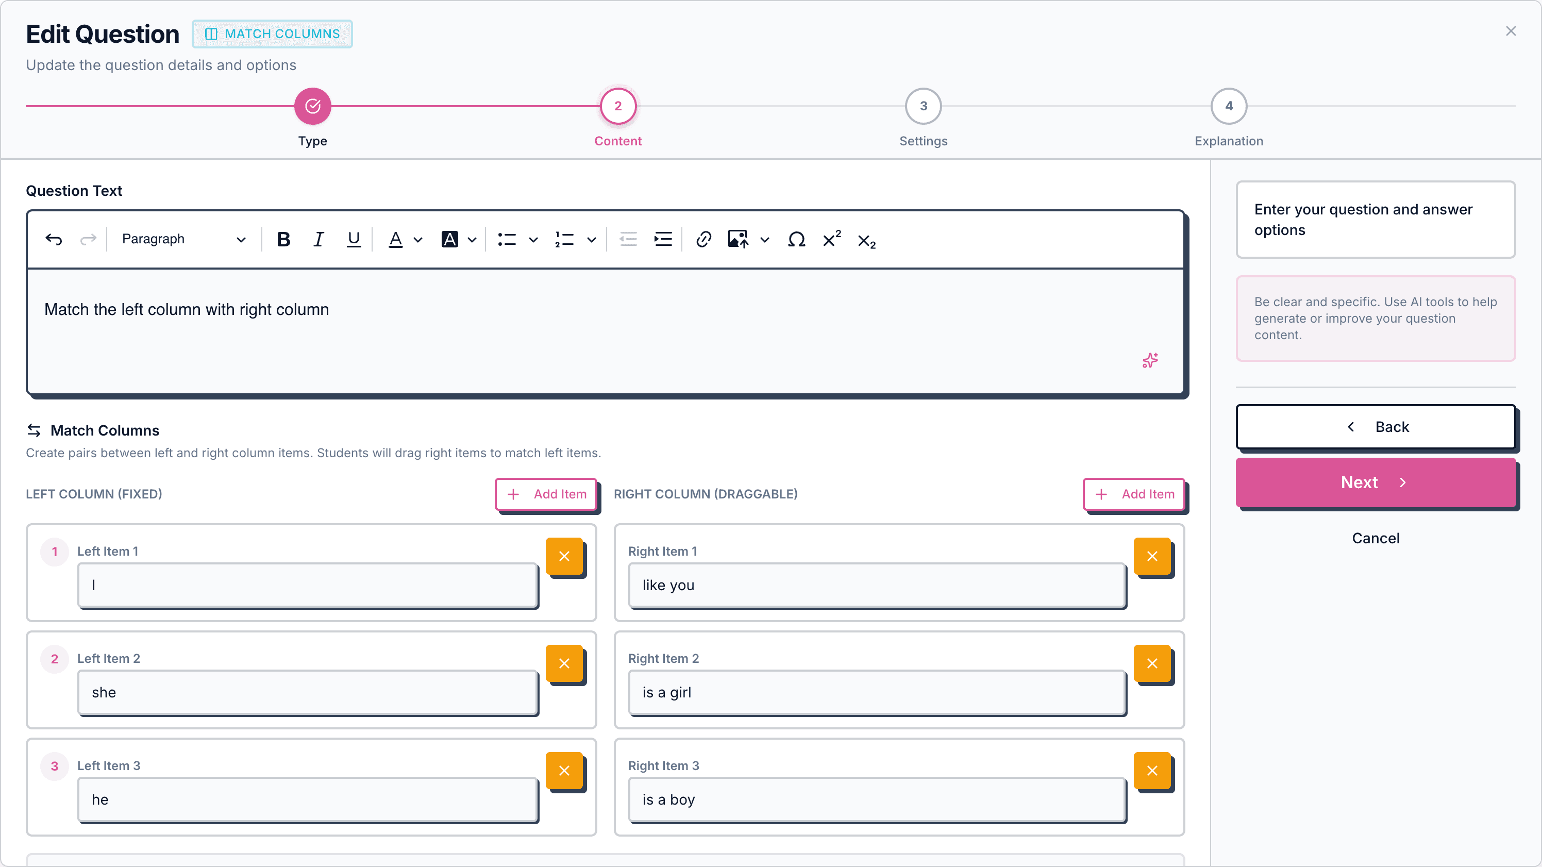Expand the bulleted list options arrow

[x=533, y=240]
